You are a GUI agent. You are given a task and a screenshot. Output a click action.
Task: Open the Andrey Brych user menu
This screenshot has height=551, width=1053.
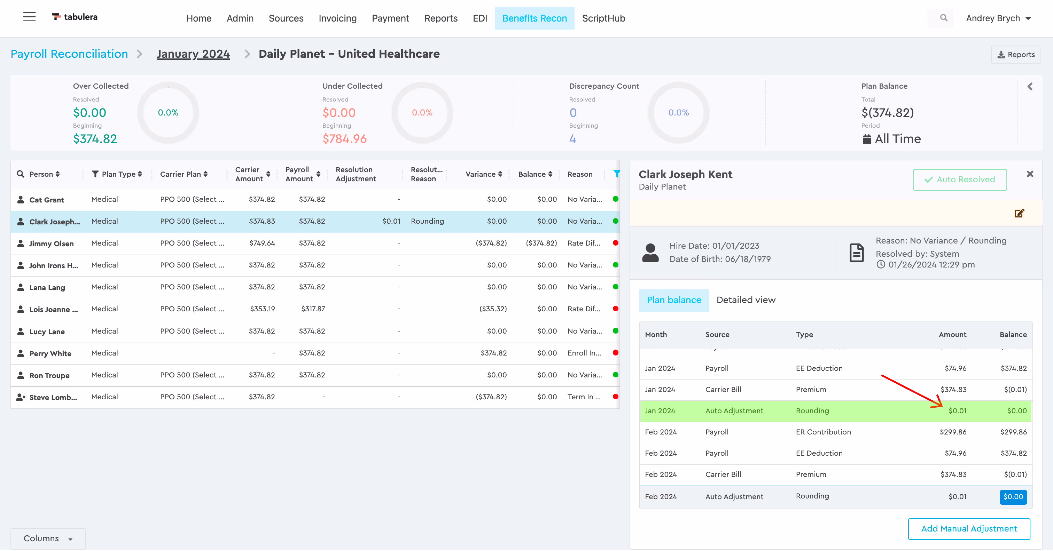click(998, 18)
